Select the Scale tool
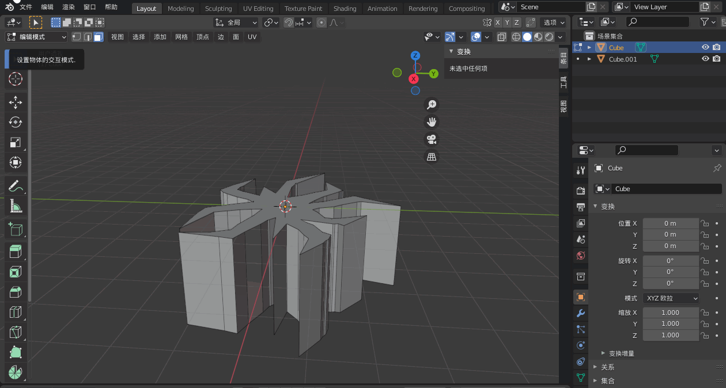 [x=16, y=142]
